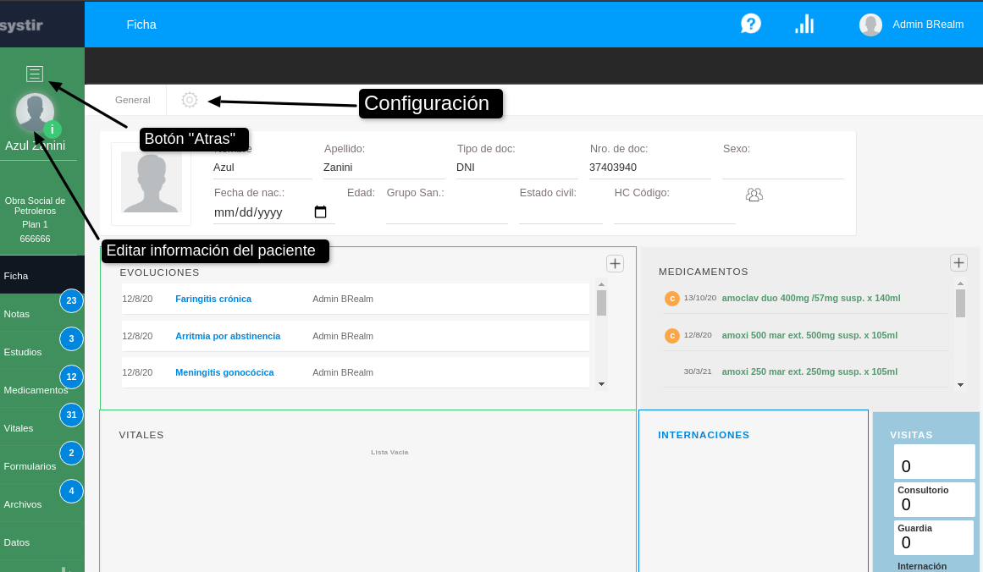The width and height of the screenshot is (983, 572).
Task: Open Notas in the sidebar
Action: coord(17,314)
